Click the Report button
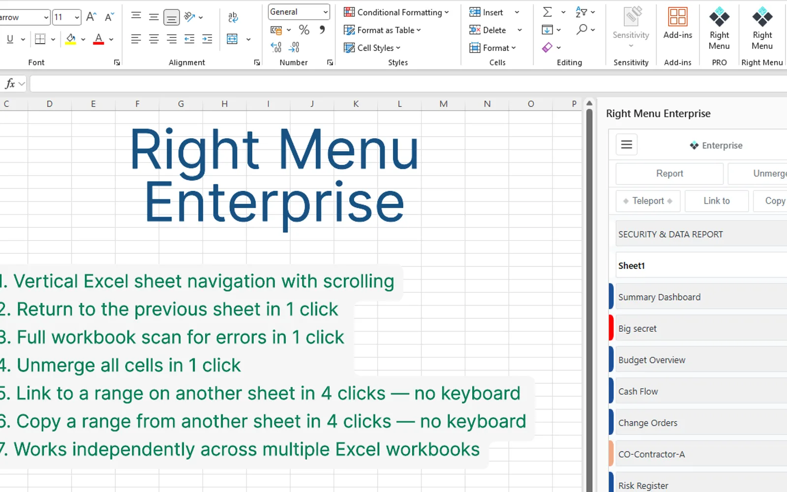Image resolution: width=787 pixels, height=492 pixels. (x=669, y=174)
